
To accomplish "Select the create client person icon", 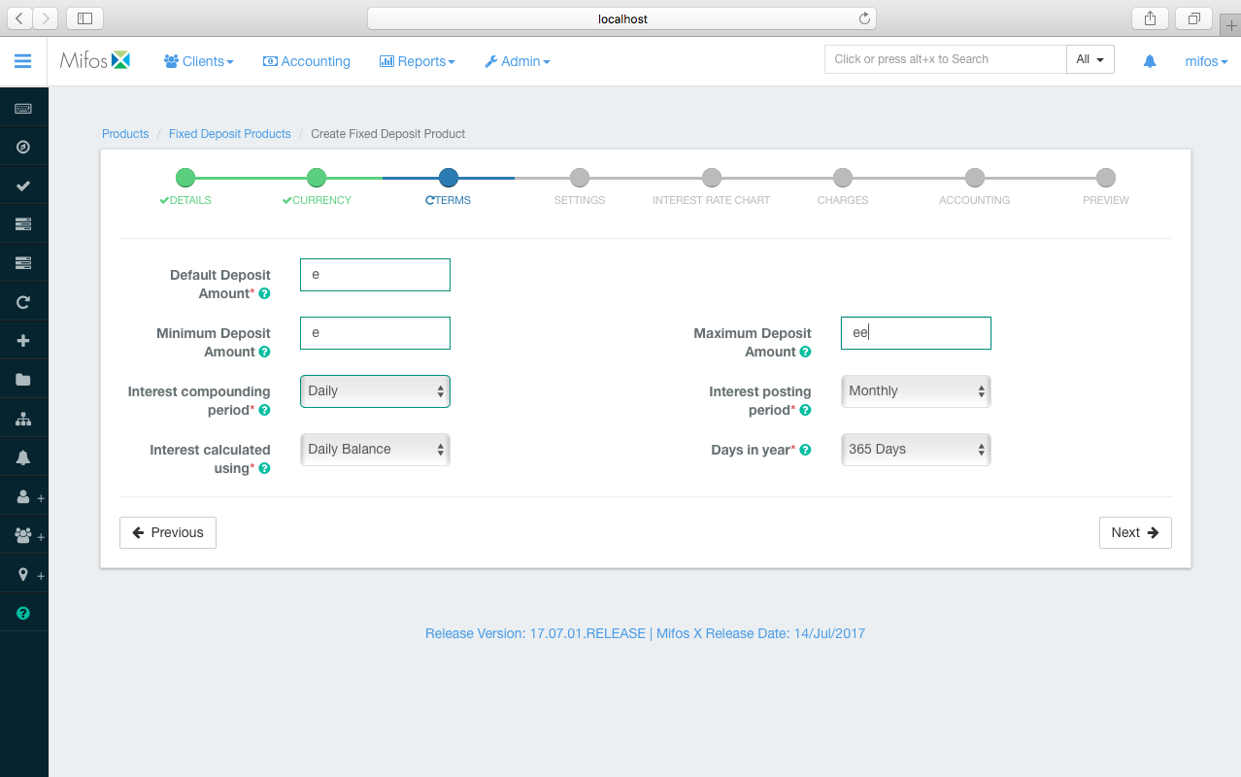I will pos(21,496).
